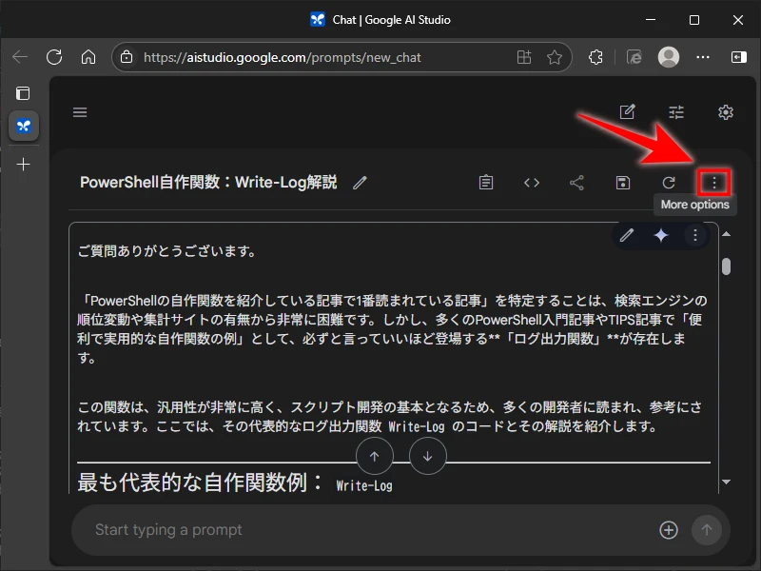Viewport: 761px width, 571px height.
Task: Open the tab actions menu icon
Action: [23, 93]
